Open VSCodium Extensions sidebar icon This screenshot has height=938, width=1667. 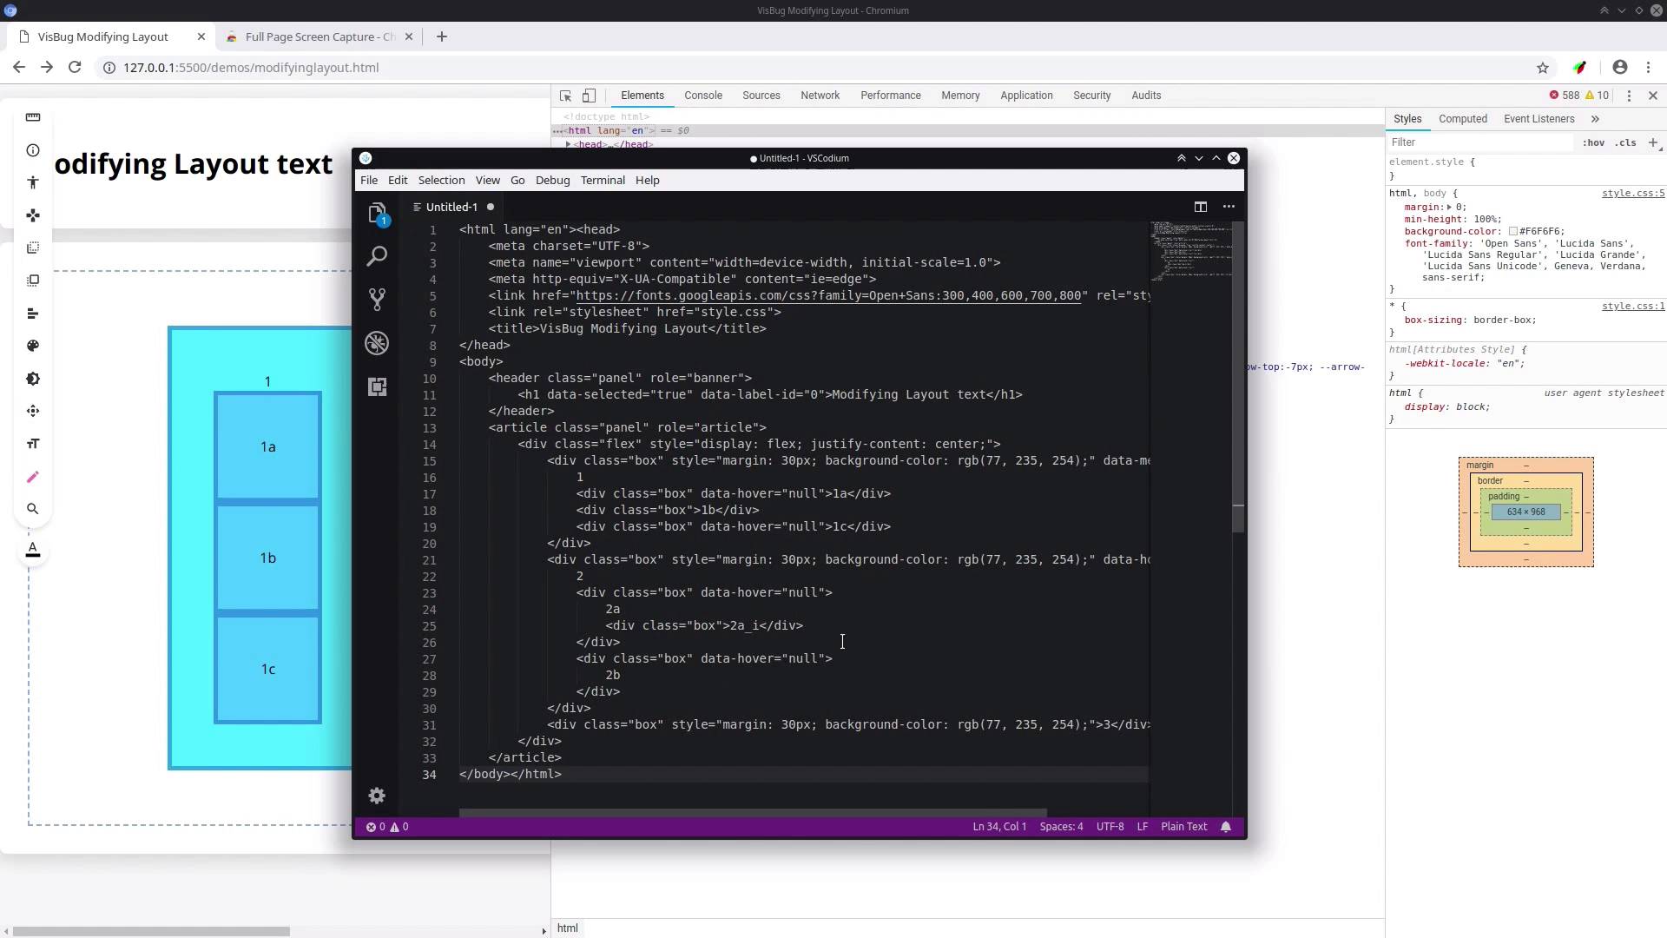tap(377, 386)
